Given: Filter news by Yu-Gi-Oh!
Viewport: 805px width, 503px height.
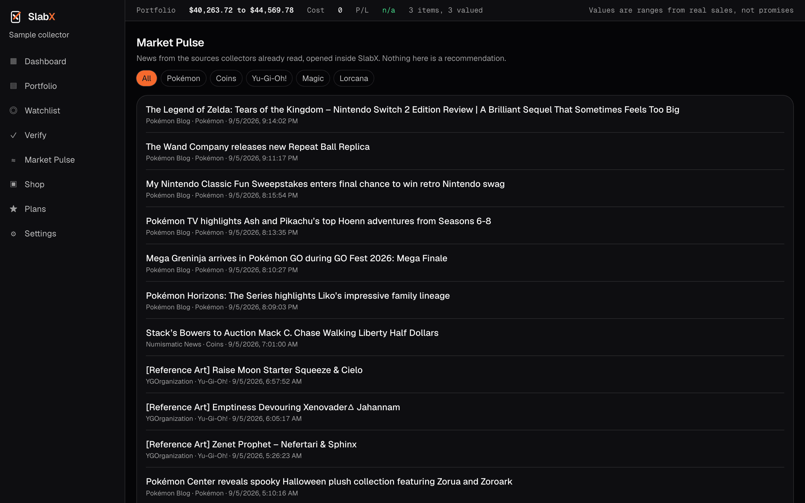Looking at the screenshot, I should tap(269, 78).
